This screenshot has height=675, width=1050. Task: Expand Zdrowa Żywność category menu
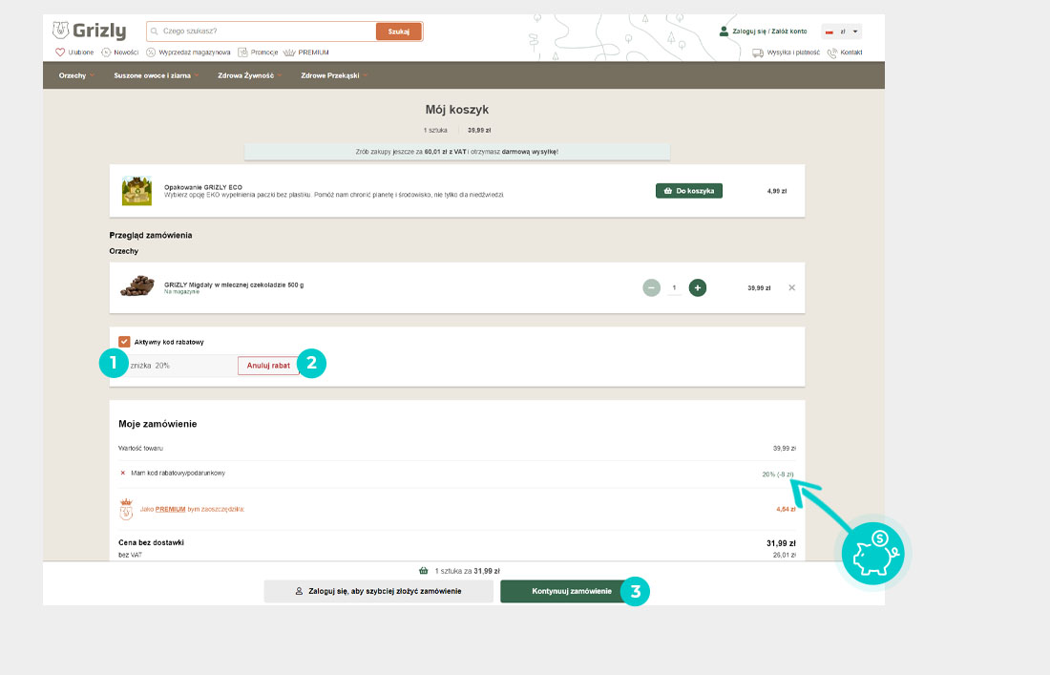click(x=249, y=75)
